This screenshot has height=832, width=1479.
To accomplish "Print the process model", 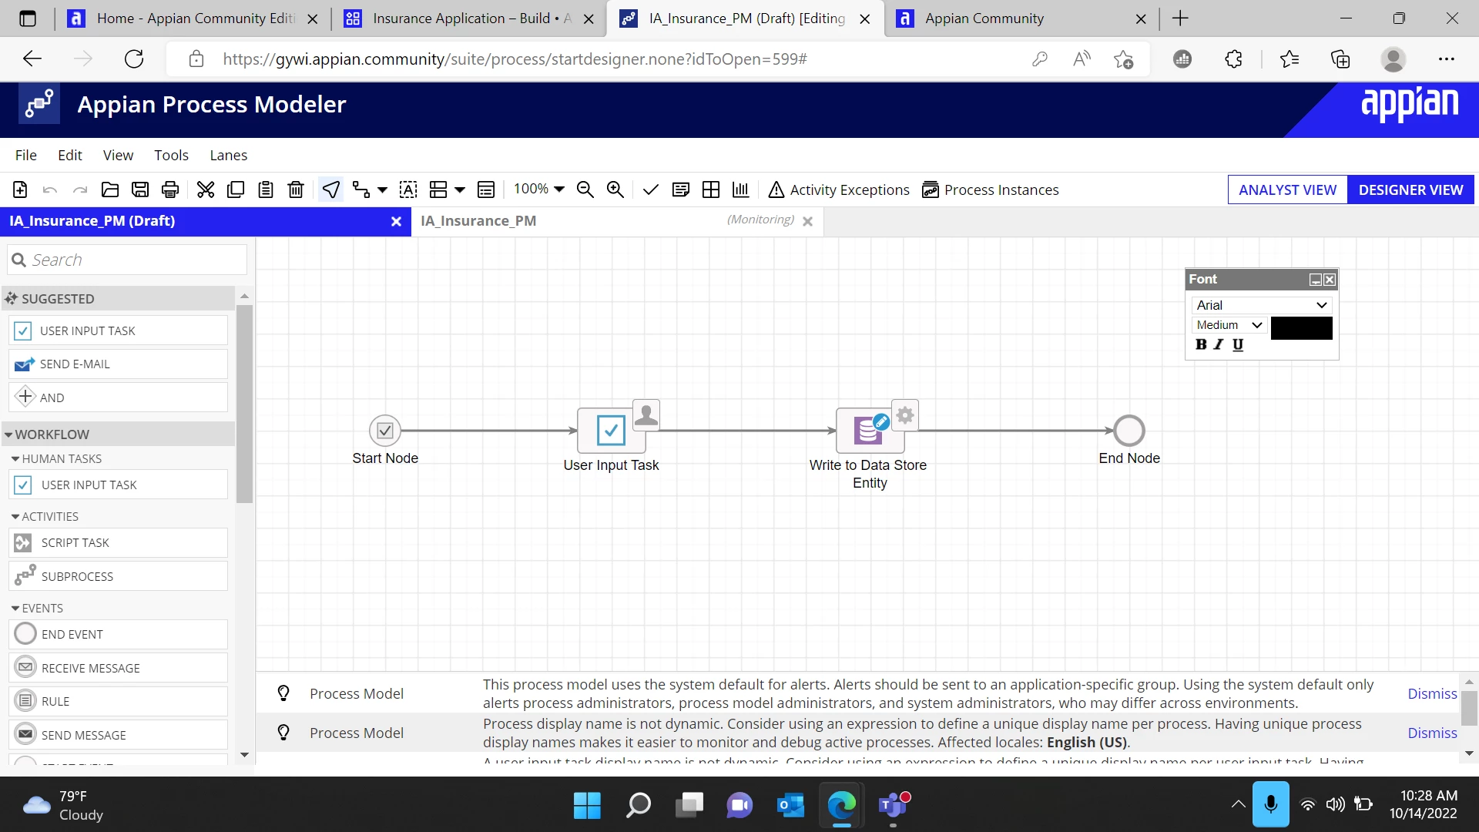I will 170,190.
